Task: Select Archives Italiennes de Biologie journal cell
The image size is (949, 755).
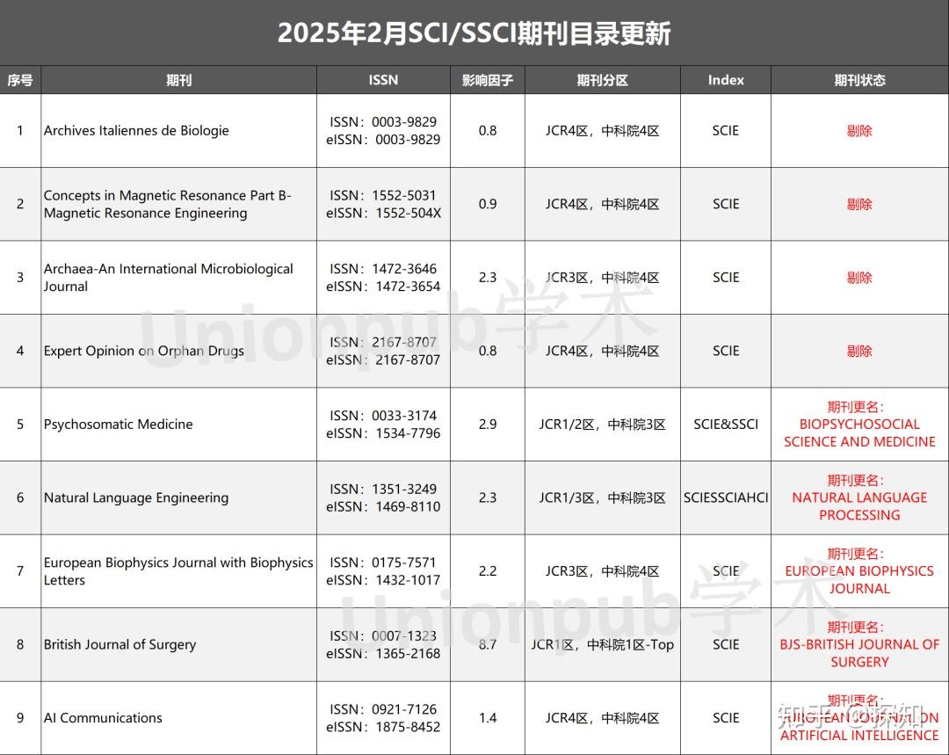Action: 179,131
